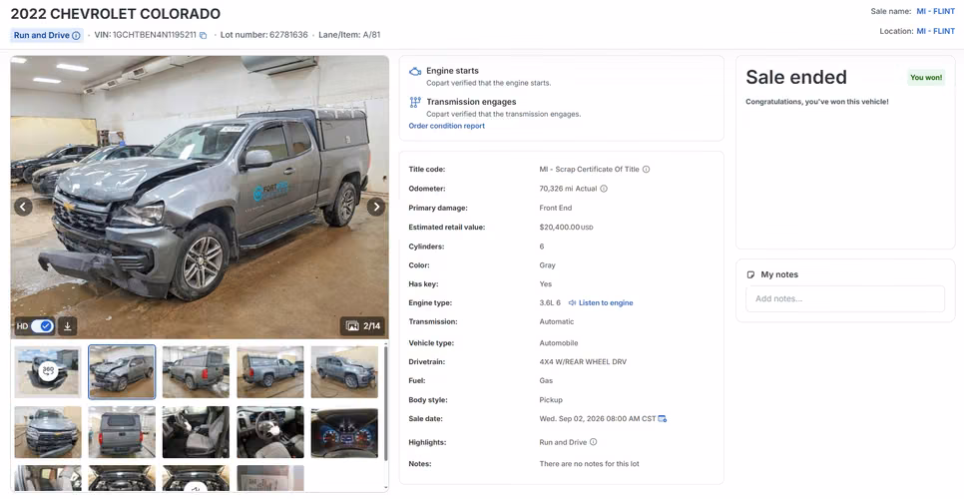Select the front seats interior thumbnail
Screen dimensions: 964x499
tap(196, 432)
